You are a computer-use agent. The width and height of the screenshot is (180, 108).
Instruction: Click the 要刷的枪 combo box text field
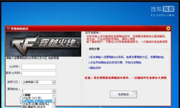(x=37, y=91)
